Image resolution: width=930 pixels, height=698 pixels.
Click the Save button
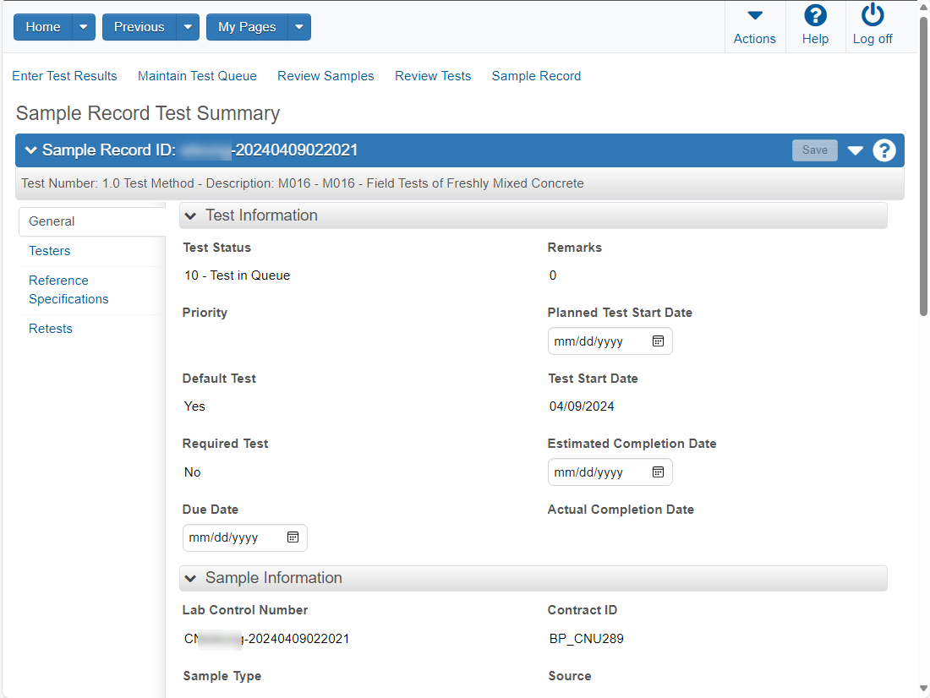click(814, 150)
